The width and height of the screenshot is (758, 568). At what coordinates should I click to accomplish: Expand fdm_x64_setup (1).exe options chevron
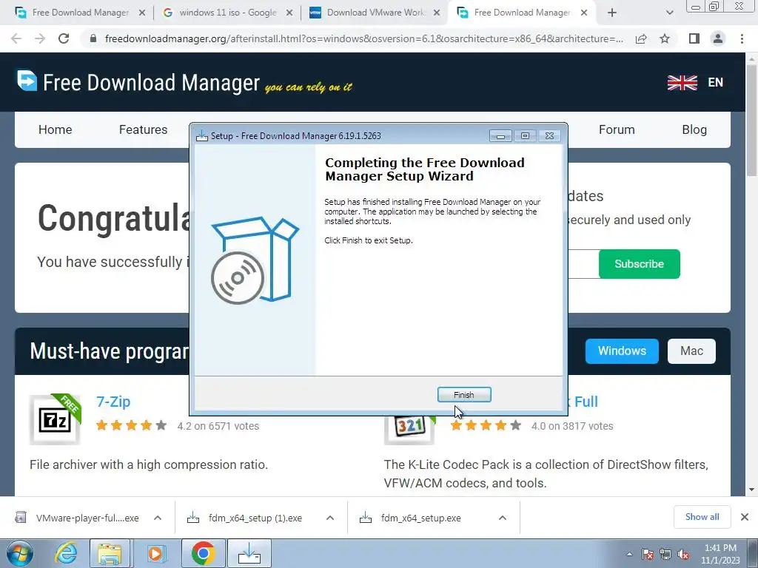coord(329,518)
